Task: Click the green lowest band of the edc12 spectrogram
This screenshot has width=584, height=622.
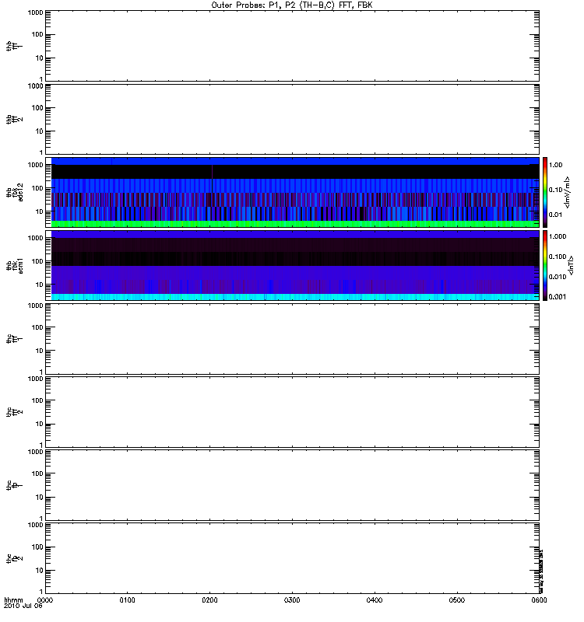Action: pos(295,224)
